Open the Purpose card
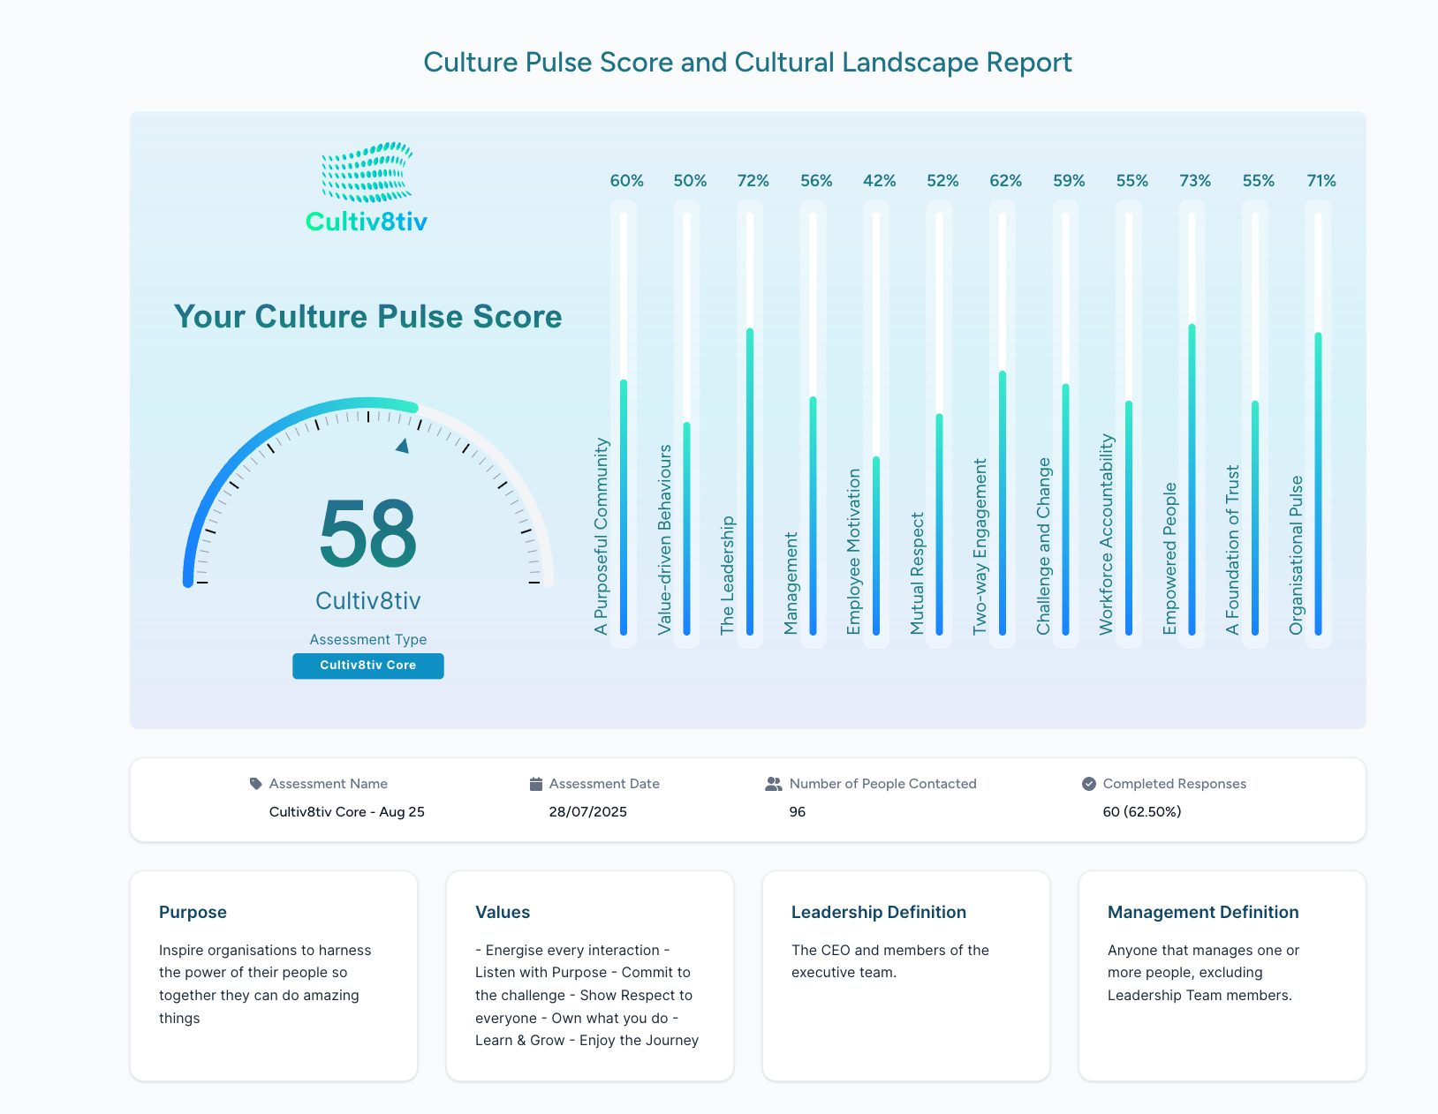This screenshot has height=1114, width=1438. click(x=274, y=975)
